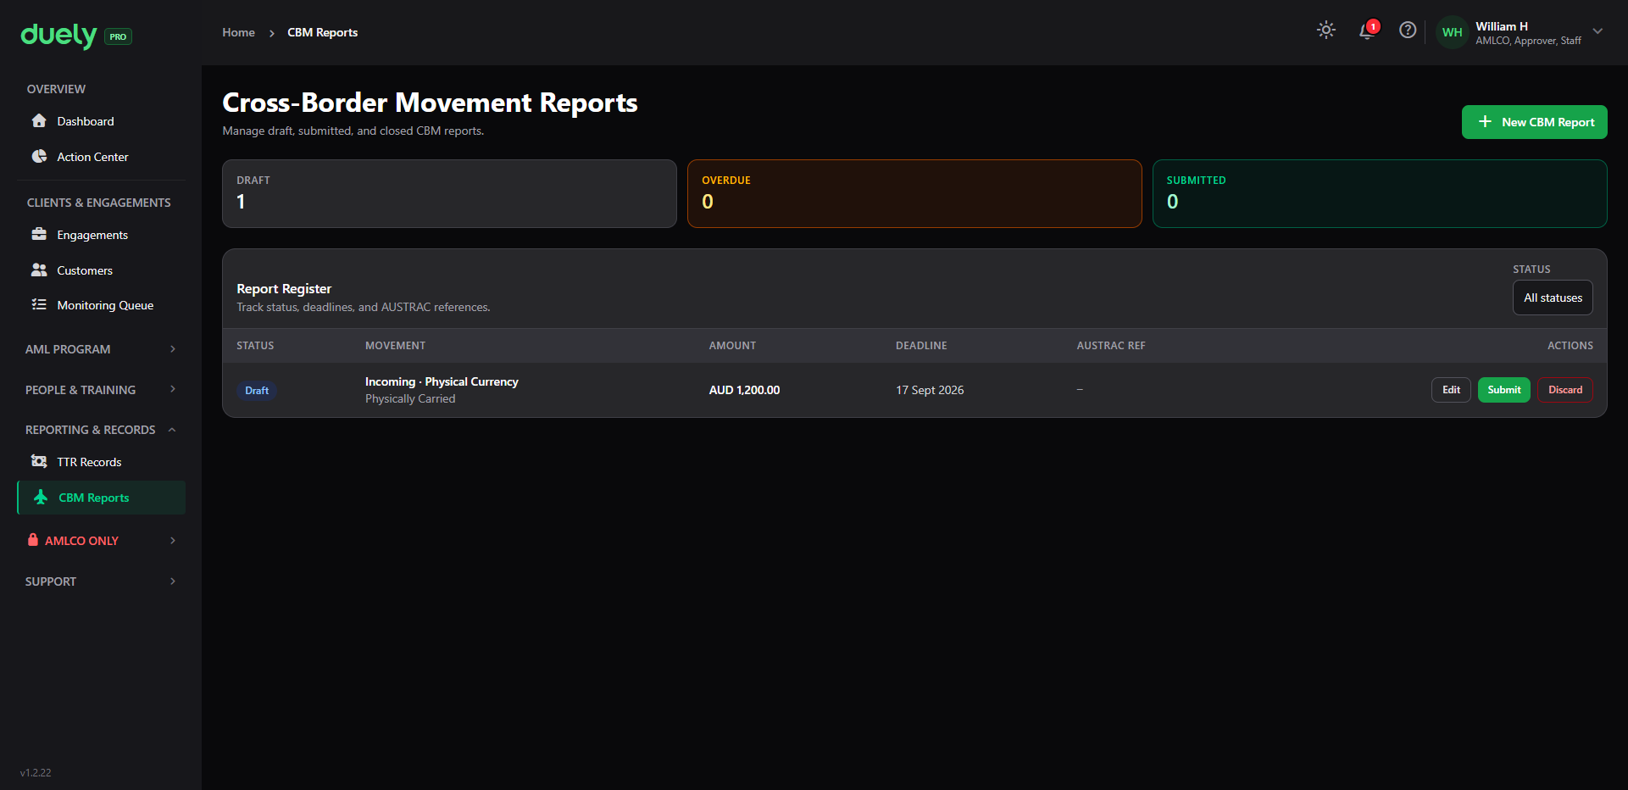Image resolution: width=1628 pixels, height=790 pixels.
Task: Open the All statuses filter dropdown
Action: point(1553,298)
